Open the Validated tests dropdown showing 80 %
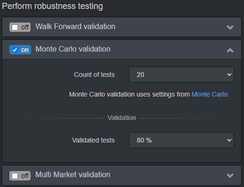This screenshot has width=244, height=187. (x=181, y=140)
